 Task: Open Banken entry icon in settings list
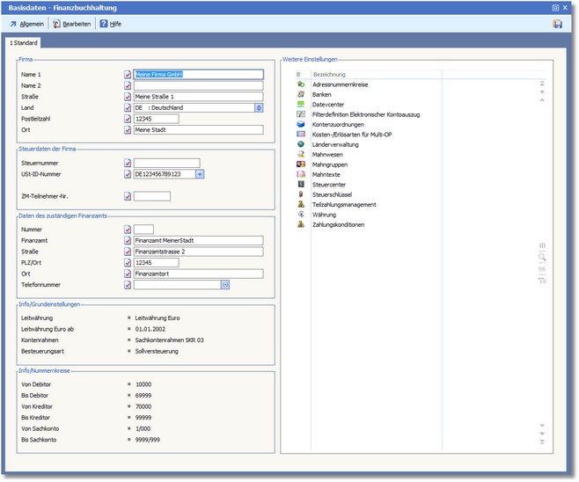pos(302,94)
